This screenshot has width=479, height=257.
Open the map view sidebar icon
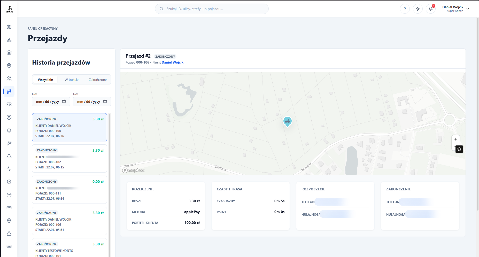point(9,27)
